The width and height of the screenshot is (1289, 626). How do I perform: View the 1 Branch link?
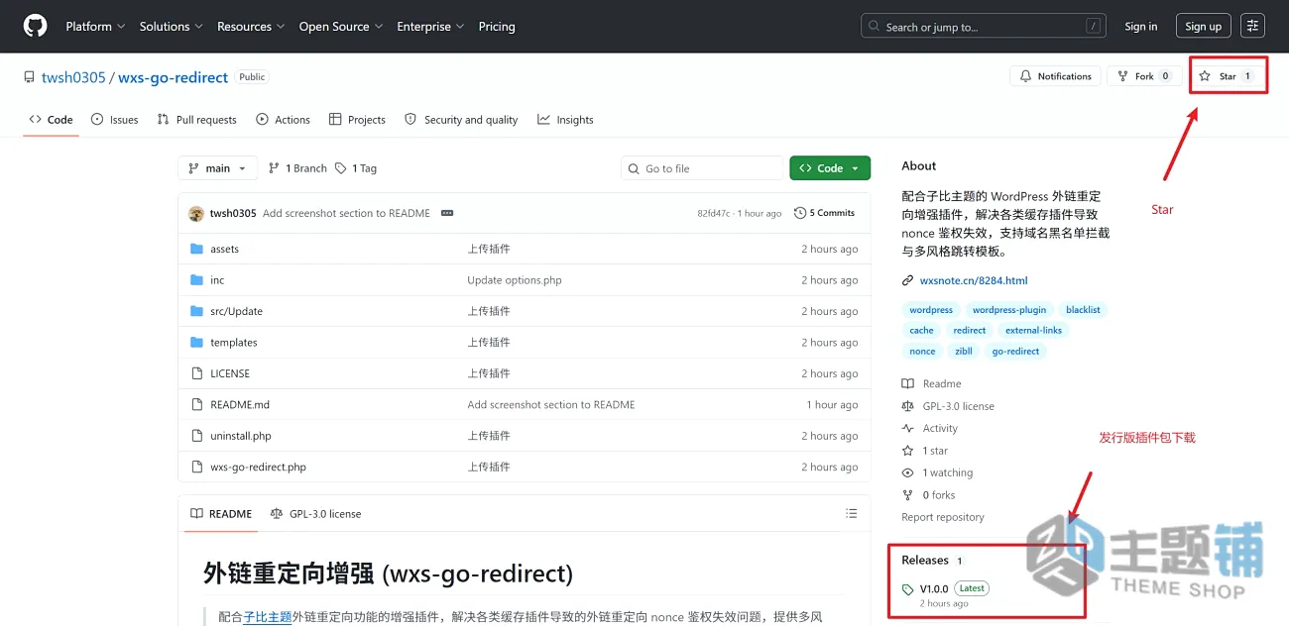297,168
